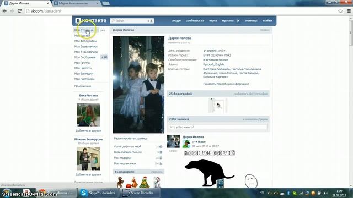The width and height of the screenshot is (353, 198).
Task: Click the browser forward arrow
Action: [x=12, y=11]
